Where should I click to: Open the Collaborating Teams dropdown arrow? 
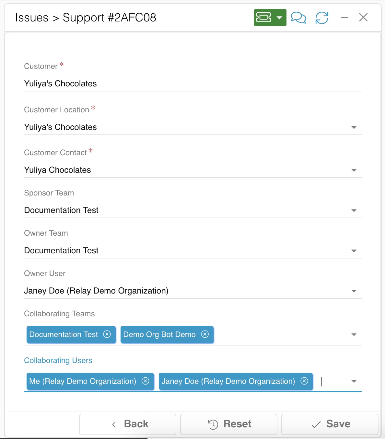[x=354, y=334]
